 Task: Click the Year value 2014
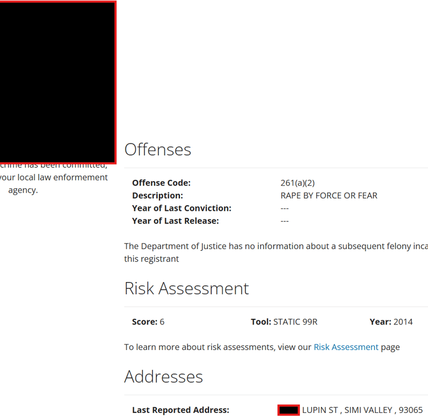pos(403,322)
